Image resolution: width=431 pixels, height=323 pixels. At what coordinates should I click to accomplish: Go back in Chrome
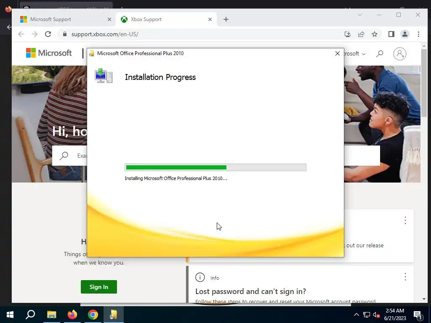point(21,34)
